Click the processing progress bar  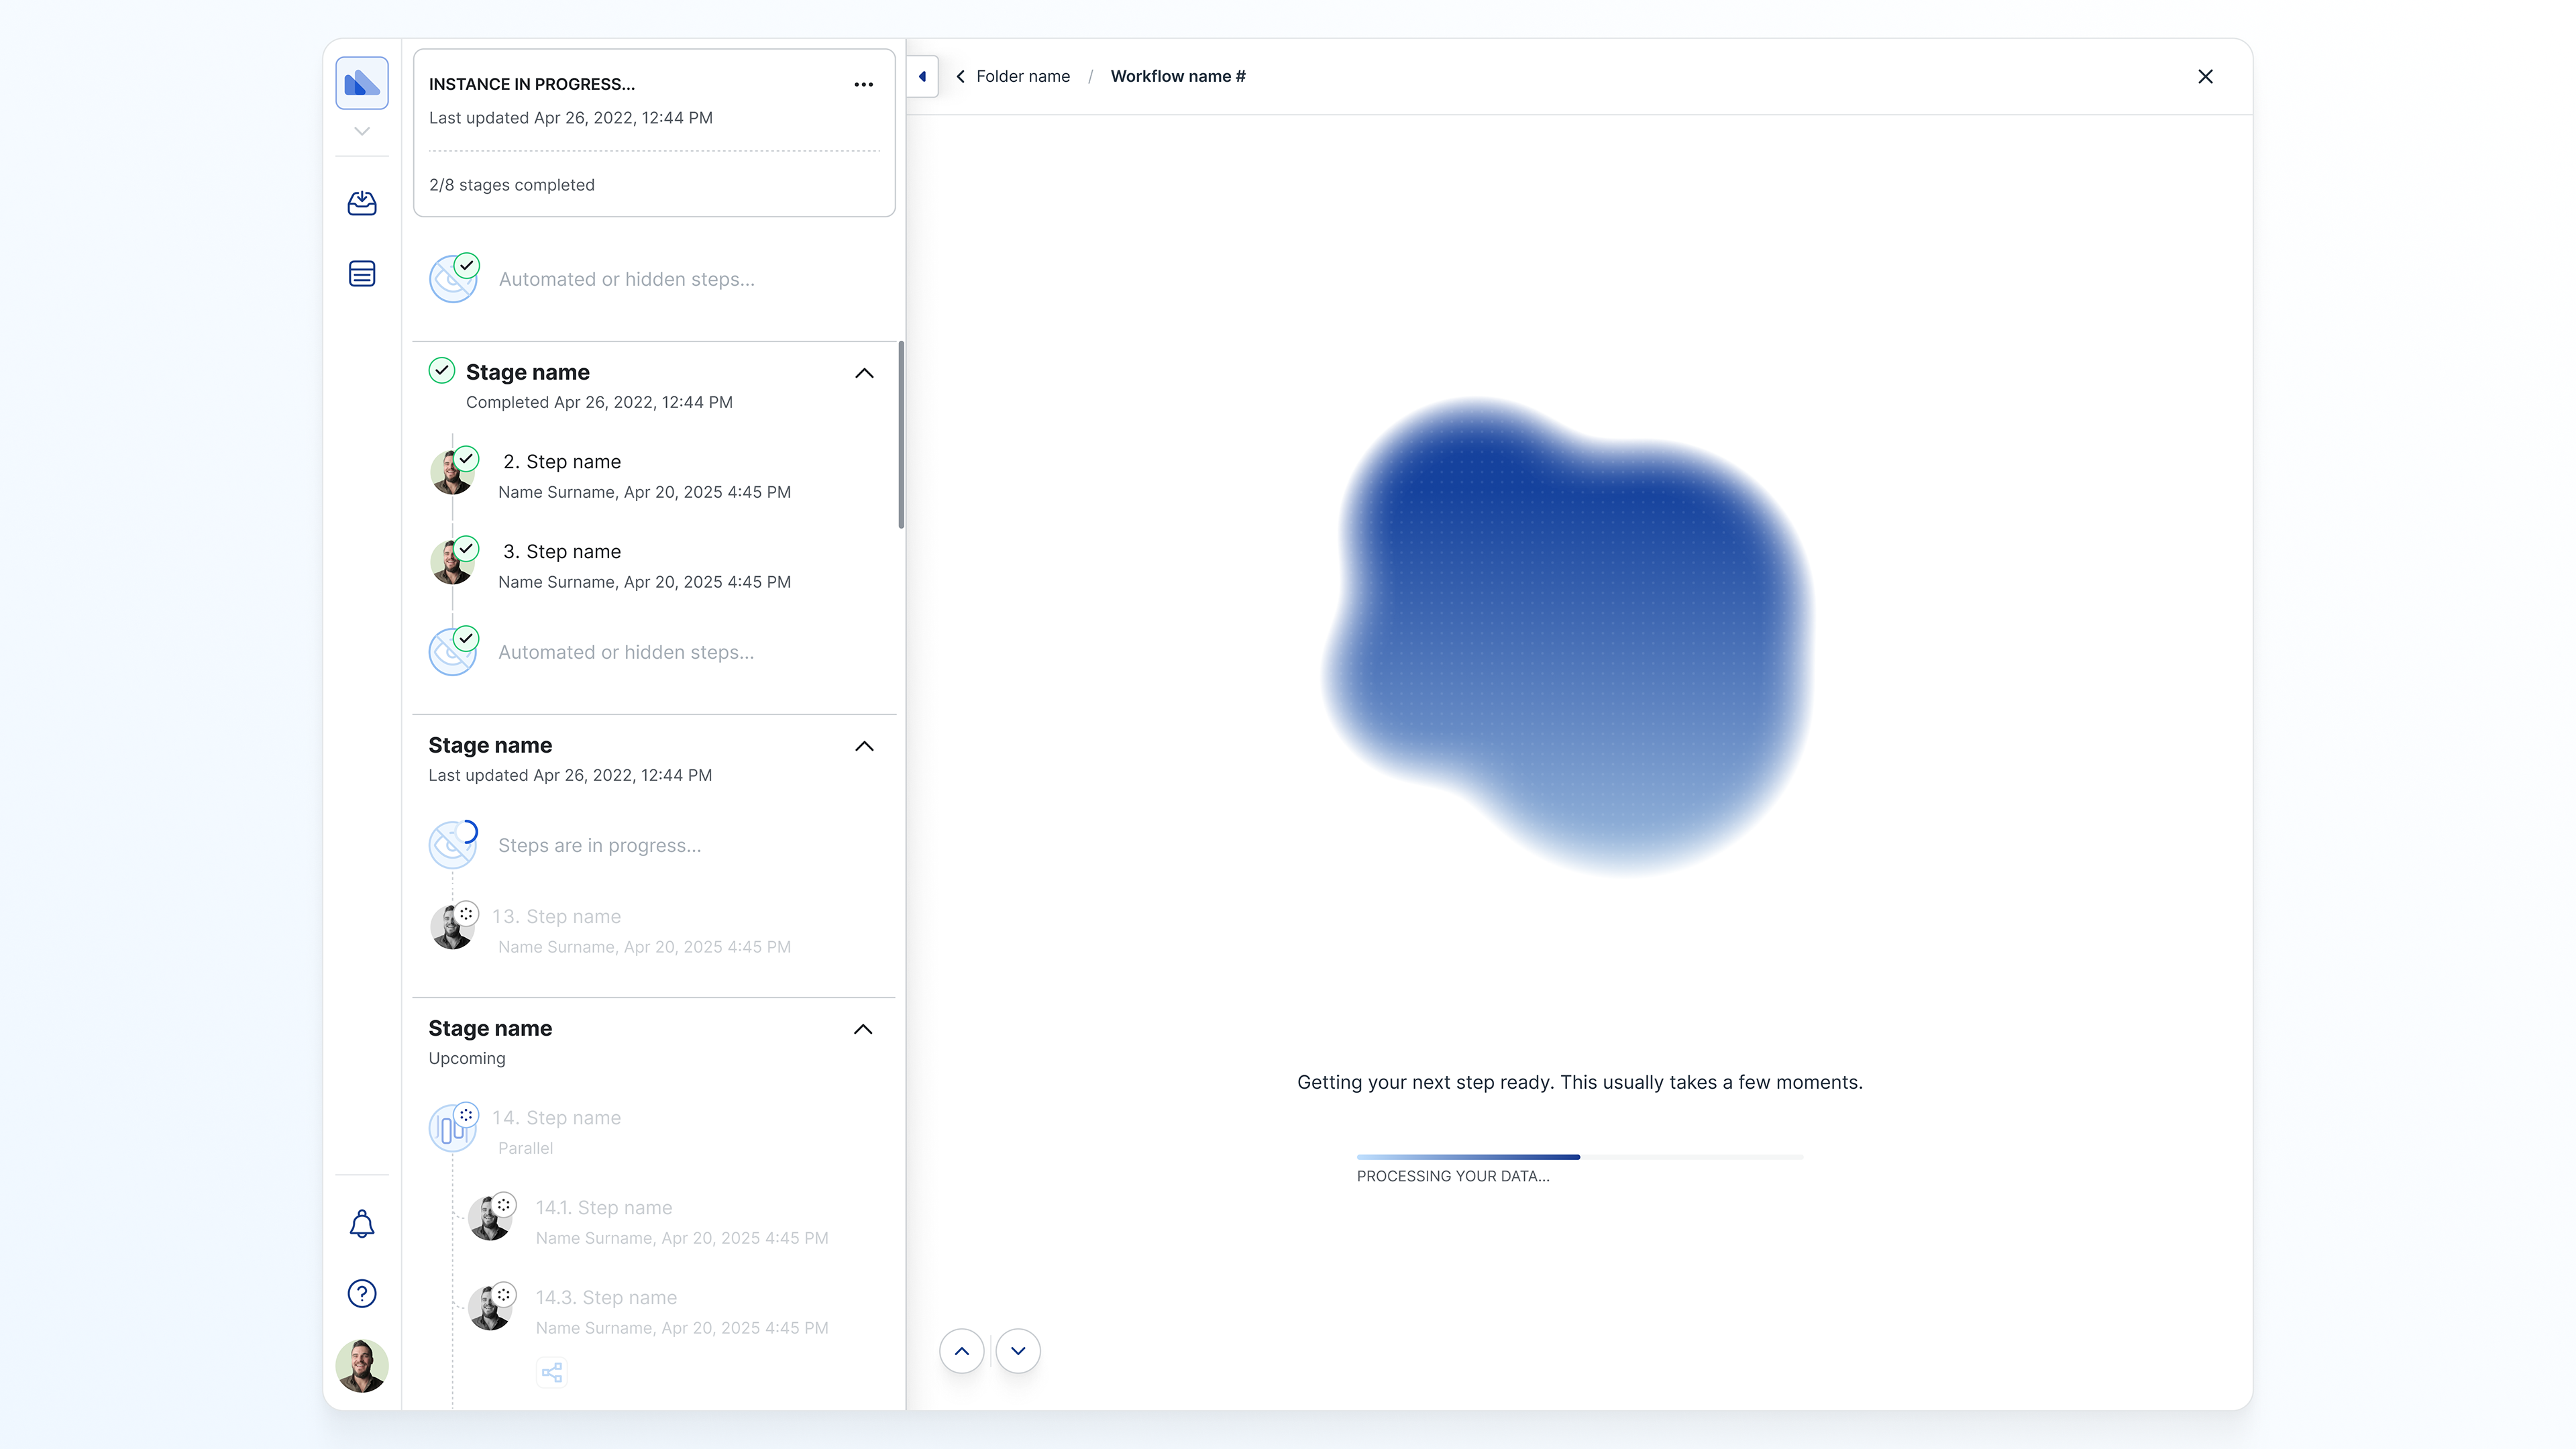click(1579, 1157)
